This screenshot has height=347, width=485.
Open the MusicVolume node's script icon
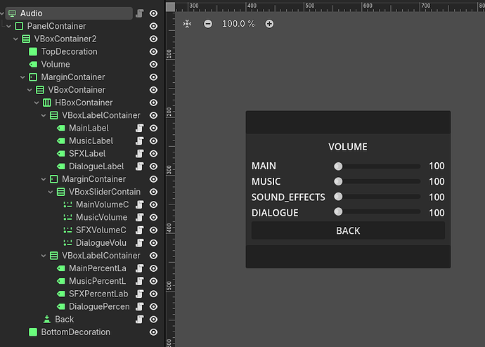click(x=140, y=218)
